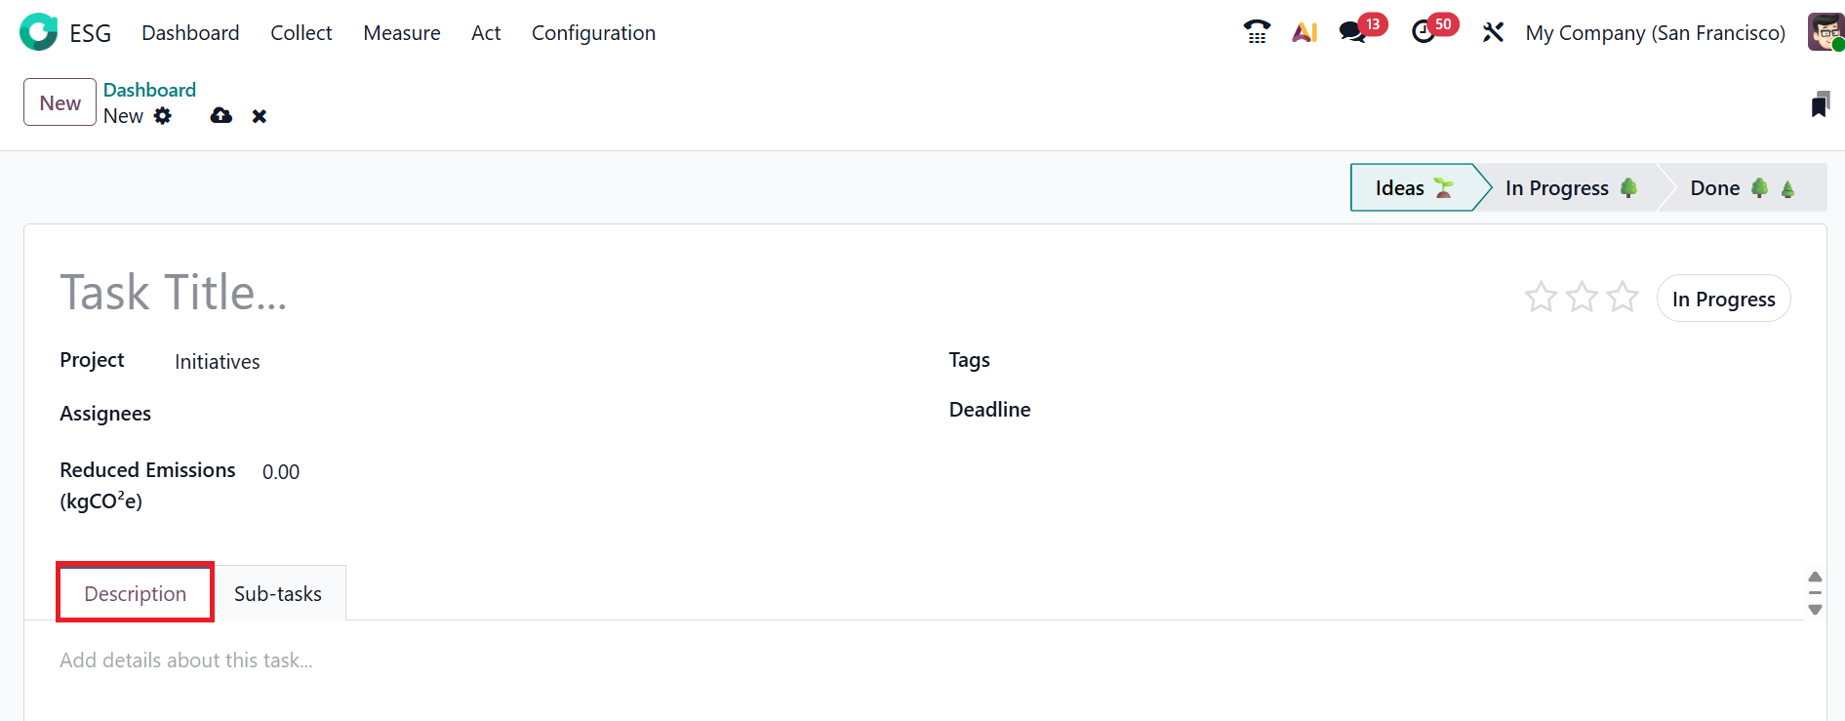Click the gear actions icon beside New
The image size is (1845, 721).
point(163,116)
